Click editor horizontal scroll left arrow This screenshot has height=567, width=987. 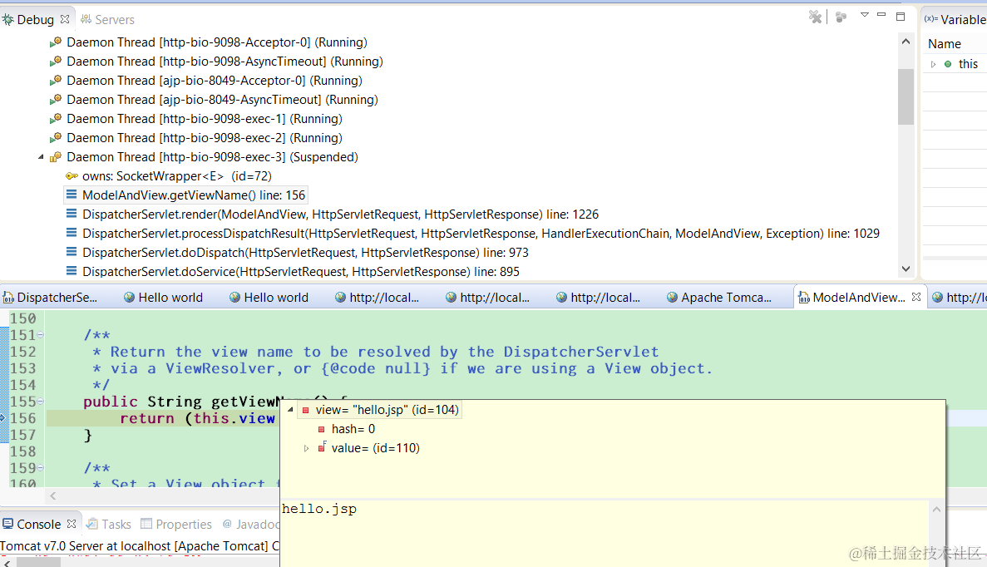click(x=53, y=496)
